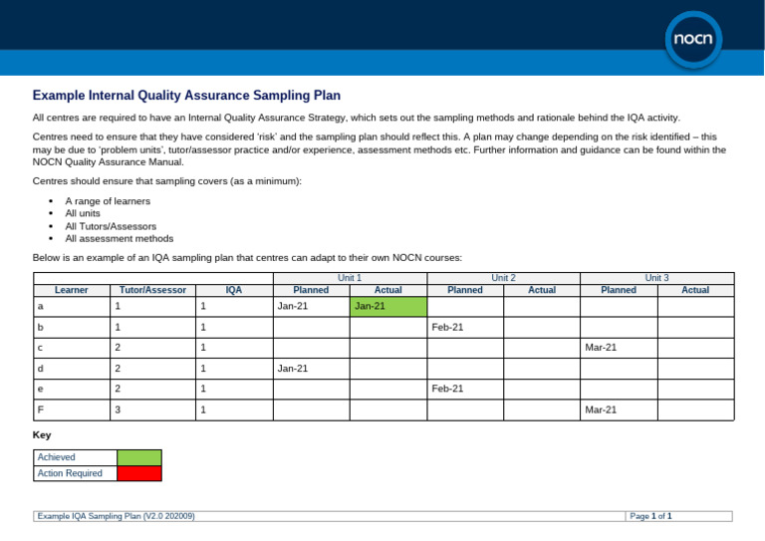Click the 'Feb-21' cell in learner b's row
765x541 pixels.
click(x=465, y=328)
